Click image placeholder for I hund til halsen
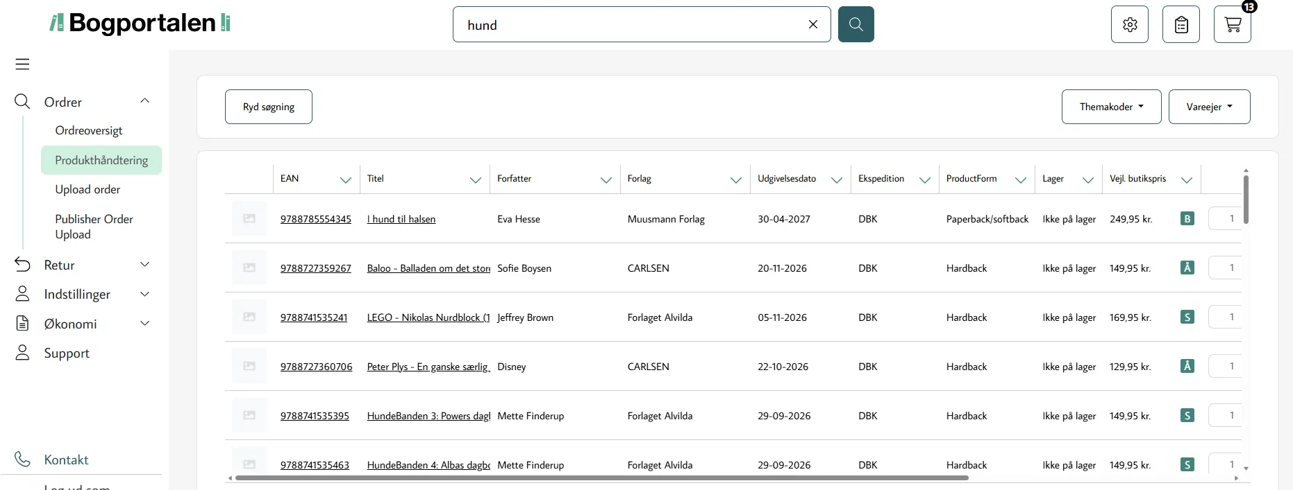1293x490 pixels. 249,218
